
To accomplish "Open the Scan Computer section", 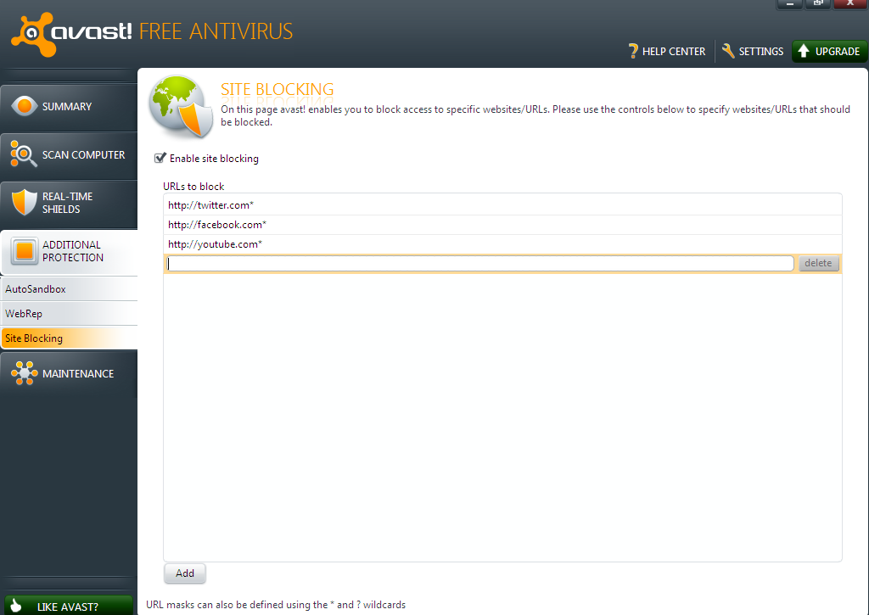I will coord(69,155).
